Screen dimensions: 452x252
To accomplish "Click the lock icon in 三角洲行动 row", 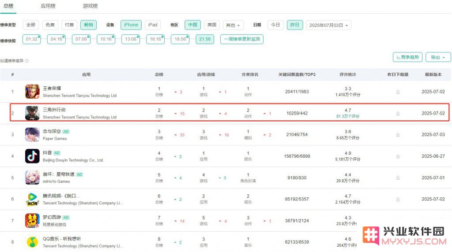I will (398, 113).
